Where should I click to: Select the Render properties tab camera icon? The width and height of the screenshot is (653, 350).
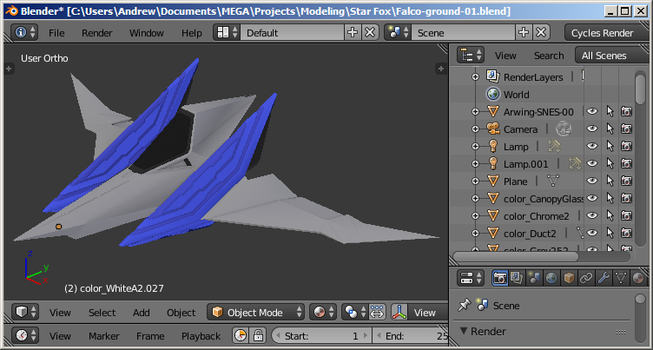pyautogui.click(x=500, y=278)
